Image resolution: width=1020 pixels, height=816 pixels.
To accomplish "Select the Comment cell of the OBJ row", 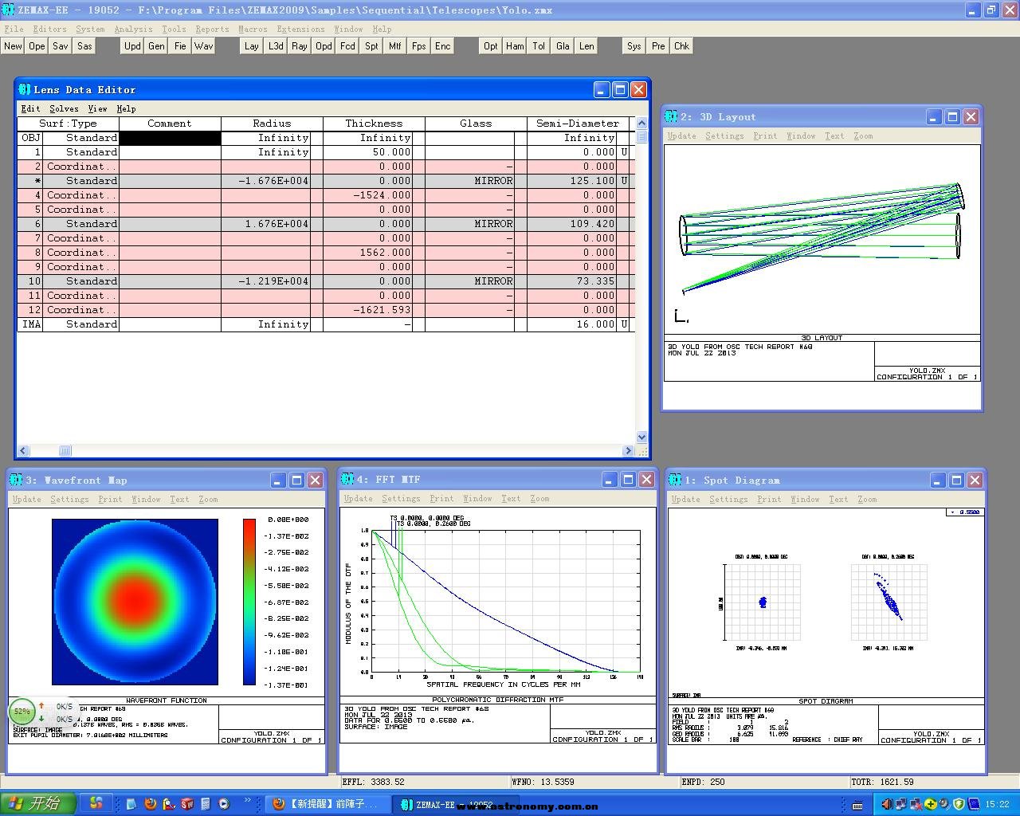I will click(170, 138).
